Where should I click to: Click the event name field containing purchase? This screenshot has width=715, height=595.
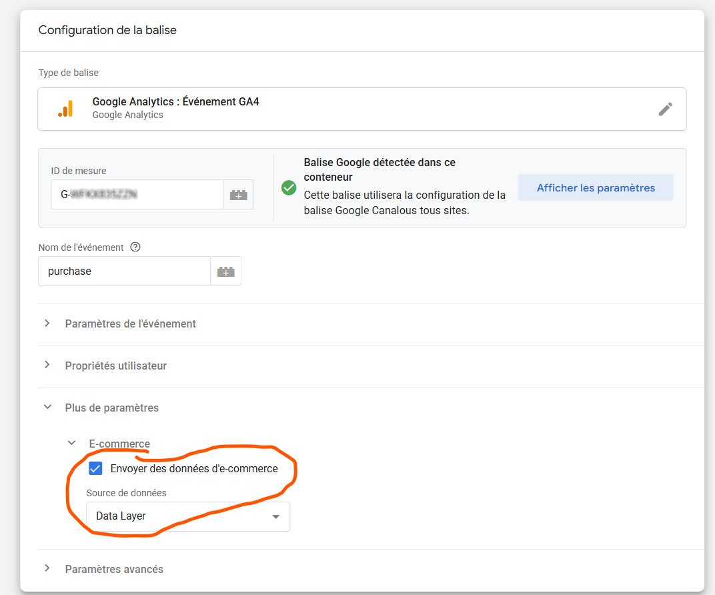(124, 271)
